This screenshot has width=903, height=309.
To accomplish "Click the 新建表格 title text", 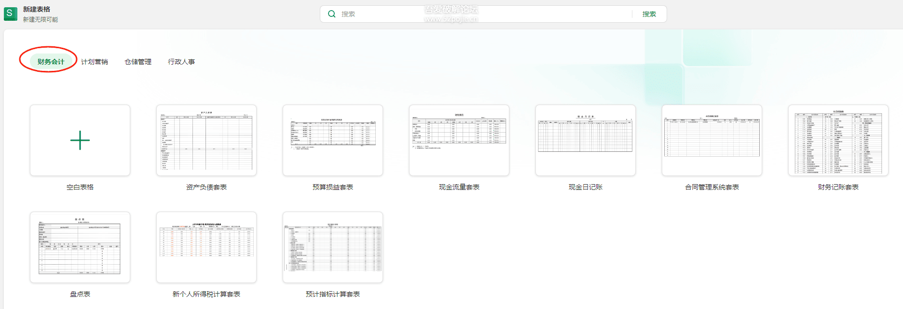I will pyautogui.click(x=37, y=9).
